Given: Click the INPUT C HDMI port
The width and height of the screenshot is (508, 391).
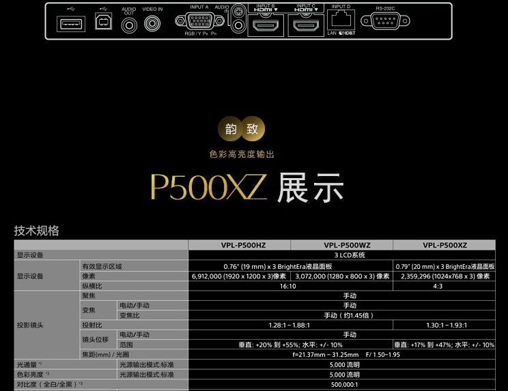Looking at the screenshot, I should coord(305,27).
